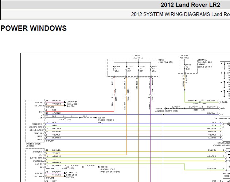230x182 pixels.
Task: Select the 'POWER WINDOWS' heading
Action: click(x=34, y=28)
